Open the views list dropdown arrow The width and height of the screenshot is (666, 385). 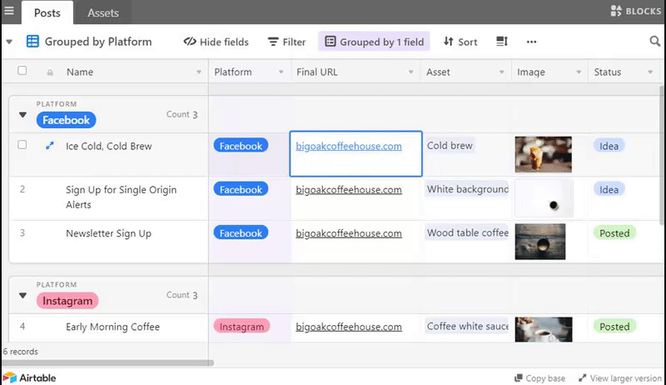(9, 42)
